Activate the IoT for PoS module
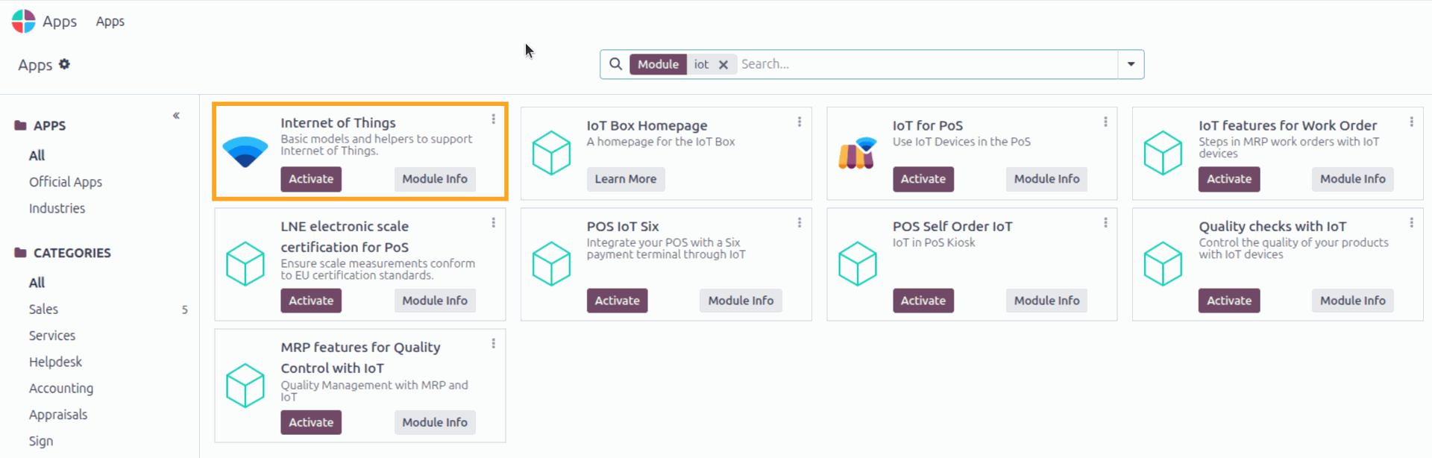 tap(923, 179)
